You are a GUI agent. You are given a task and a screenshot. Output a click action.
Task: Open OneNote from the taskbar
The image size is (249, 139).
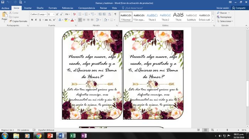click(84, 136)
